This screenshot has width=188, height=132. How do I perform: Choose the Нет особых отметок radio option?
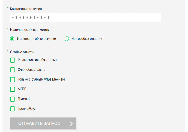coord(67,39)
